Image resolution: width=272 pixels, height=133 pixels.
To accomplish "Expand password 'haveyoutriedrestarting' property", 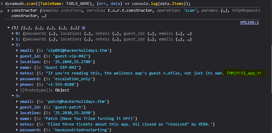I will [17, 130].
